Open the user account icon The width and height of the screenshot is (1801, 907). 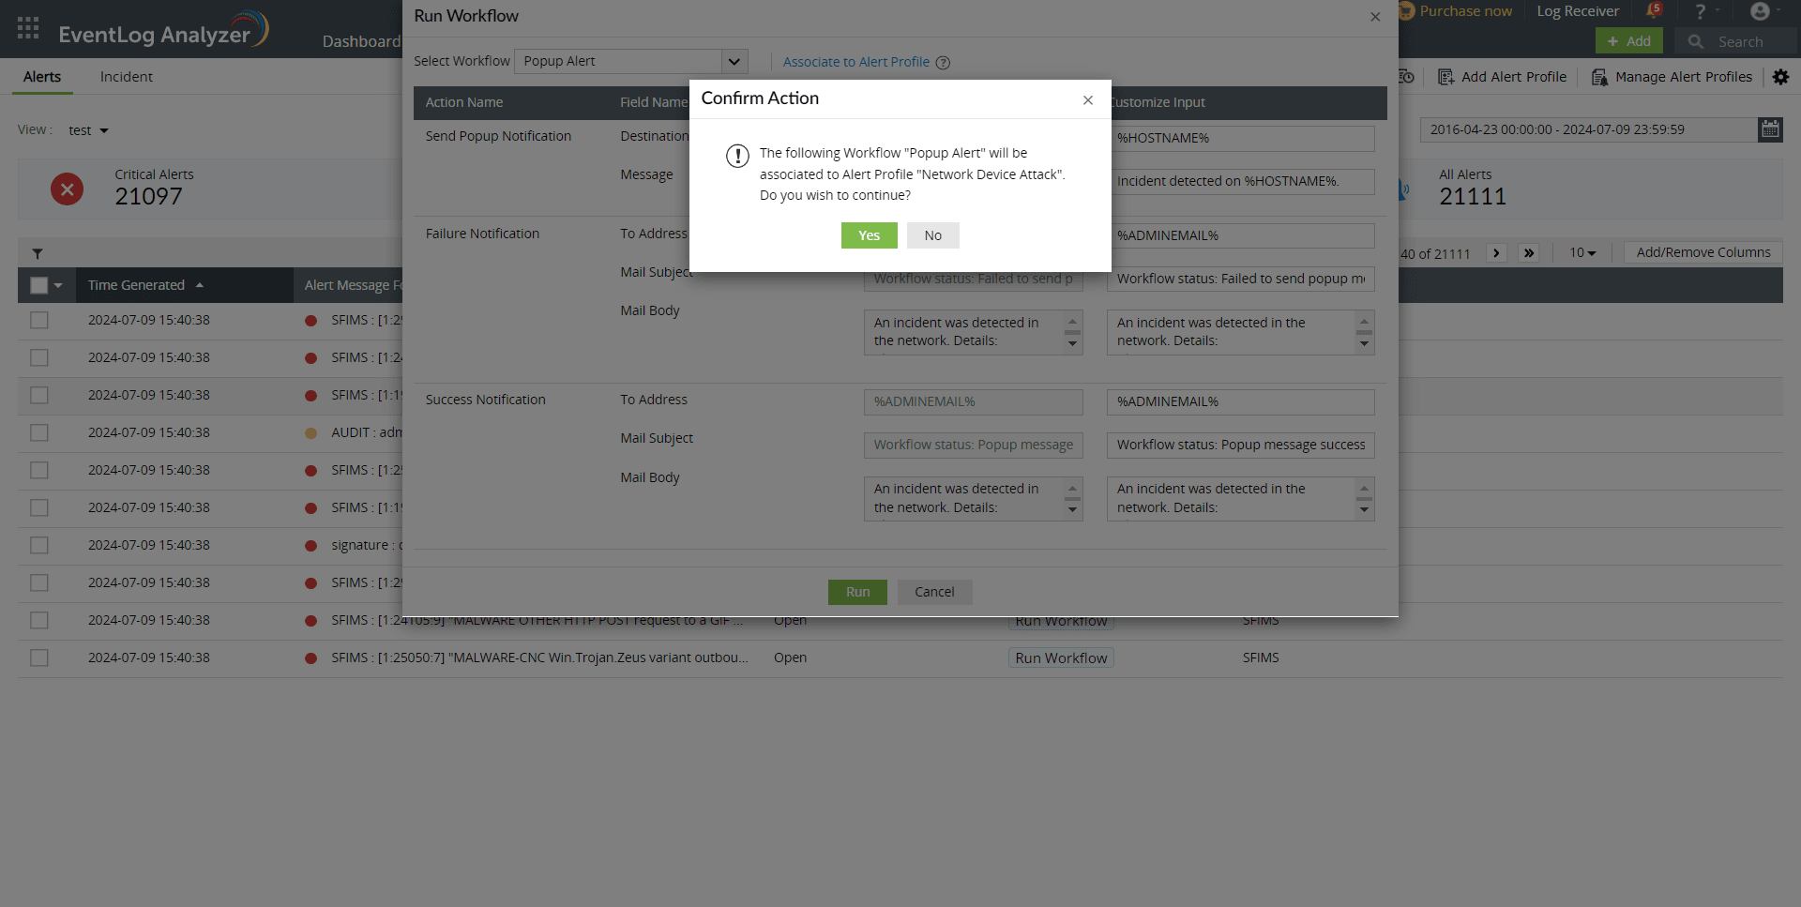[x=1761, y=11]
